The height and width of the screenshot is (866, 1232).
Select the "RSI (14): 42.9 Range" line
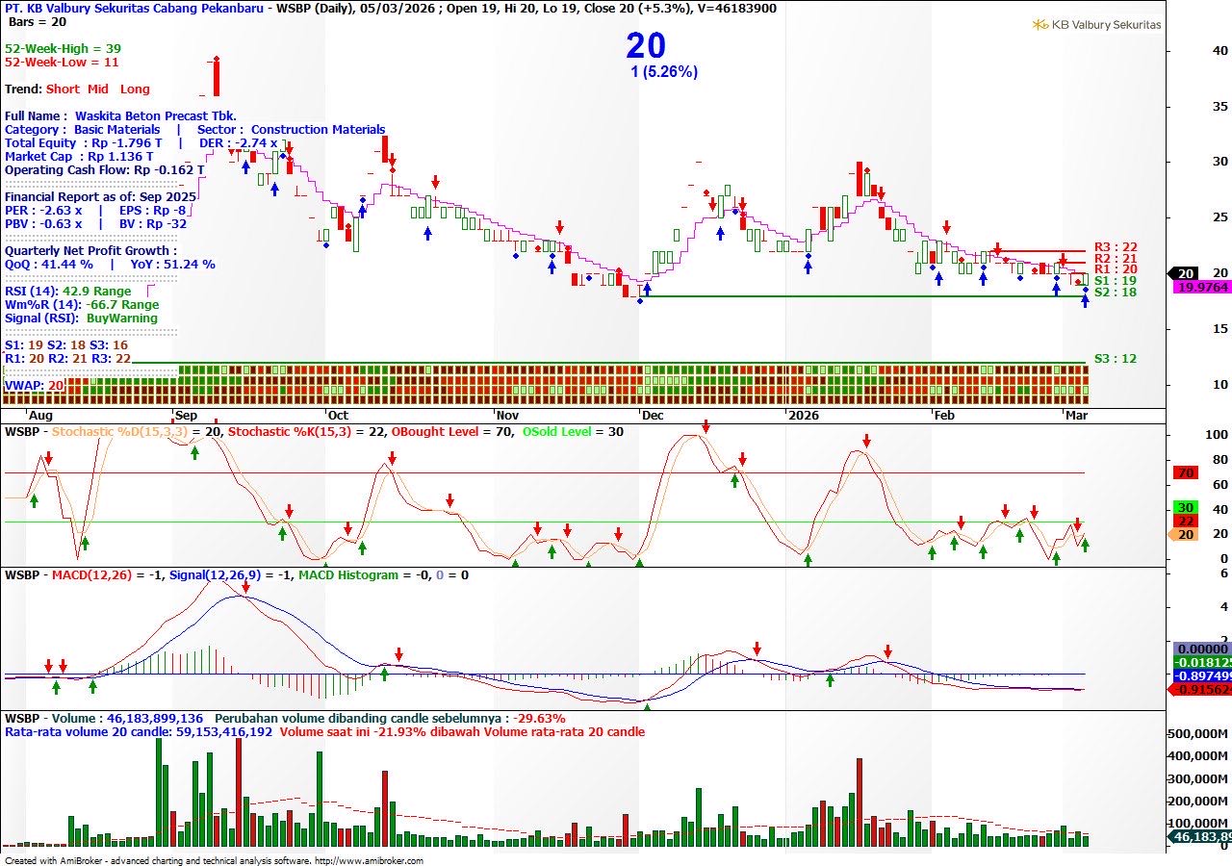click(68, 291)
